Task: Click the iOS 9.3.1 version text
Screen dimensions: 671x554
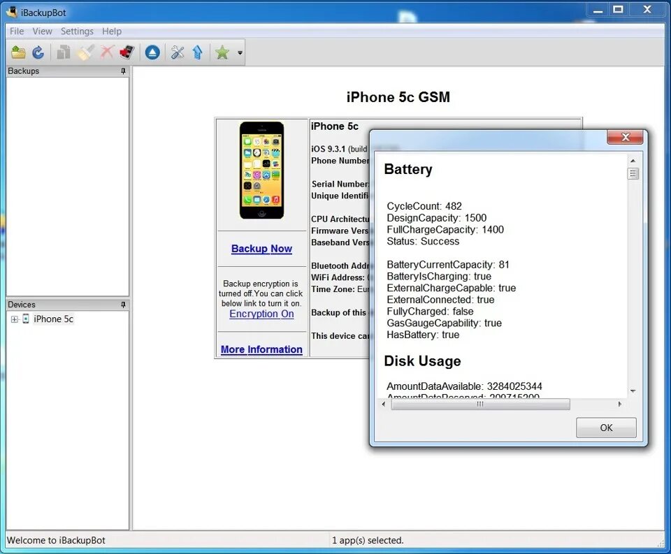Action: click(x=329, y=149)
